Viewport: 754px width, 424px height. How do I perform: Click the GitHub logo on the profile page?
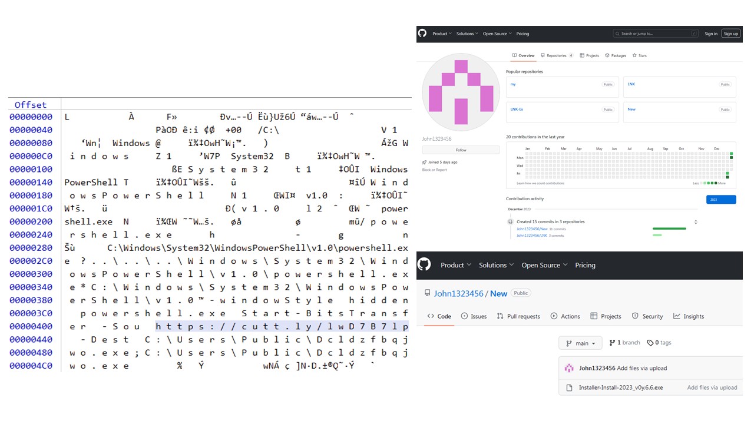[422, 34]
